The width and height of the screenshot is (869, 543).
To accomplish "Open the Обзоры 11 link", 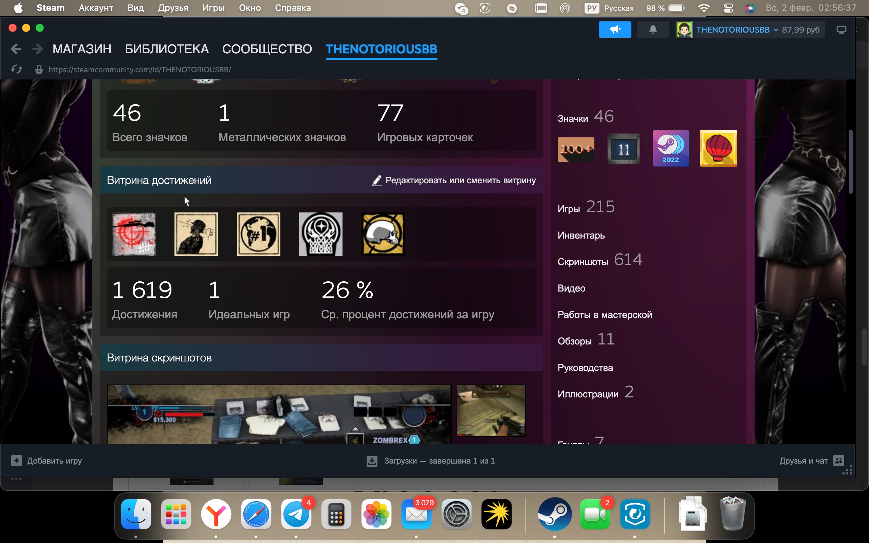I will 586,340.
